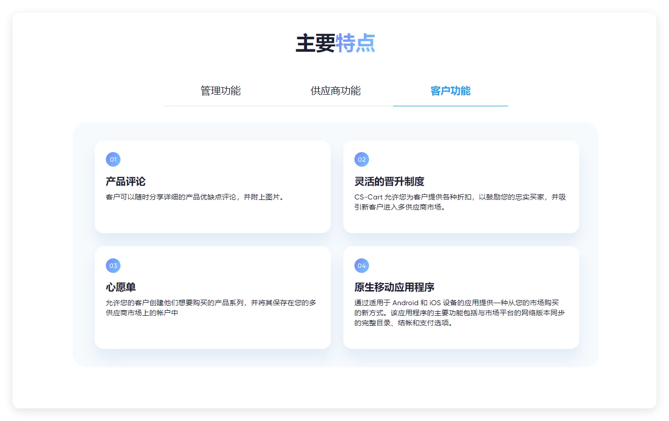Click the dark 主要 part of the title
Image resolution: width=669 pixels, height=421 pixels.
315,44
